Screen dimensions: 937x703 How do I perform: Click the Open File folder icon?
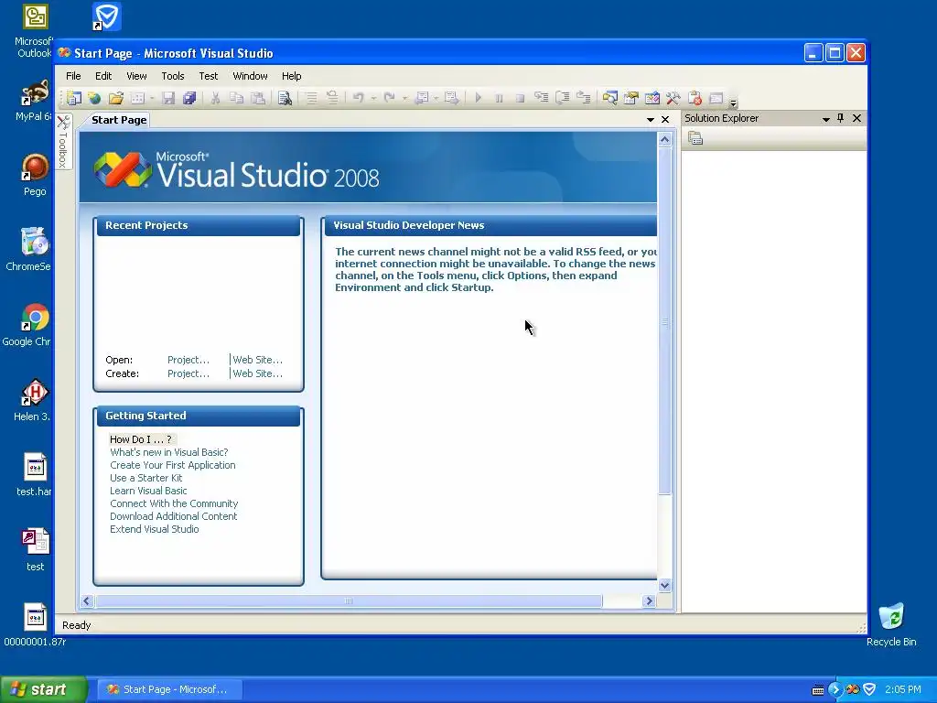(116, 98)
